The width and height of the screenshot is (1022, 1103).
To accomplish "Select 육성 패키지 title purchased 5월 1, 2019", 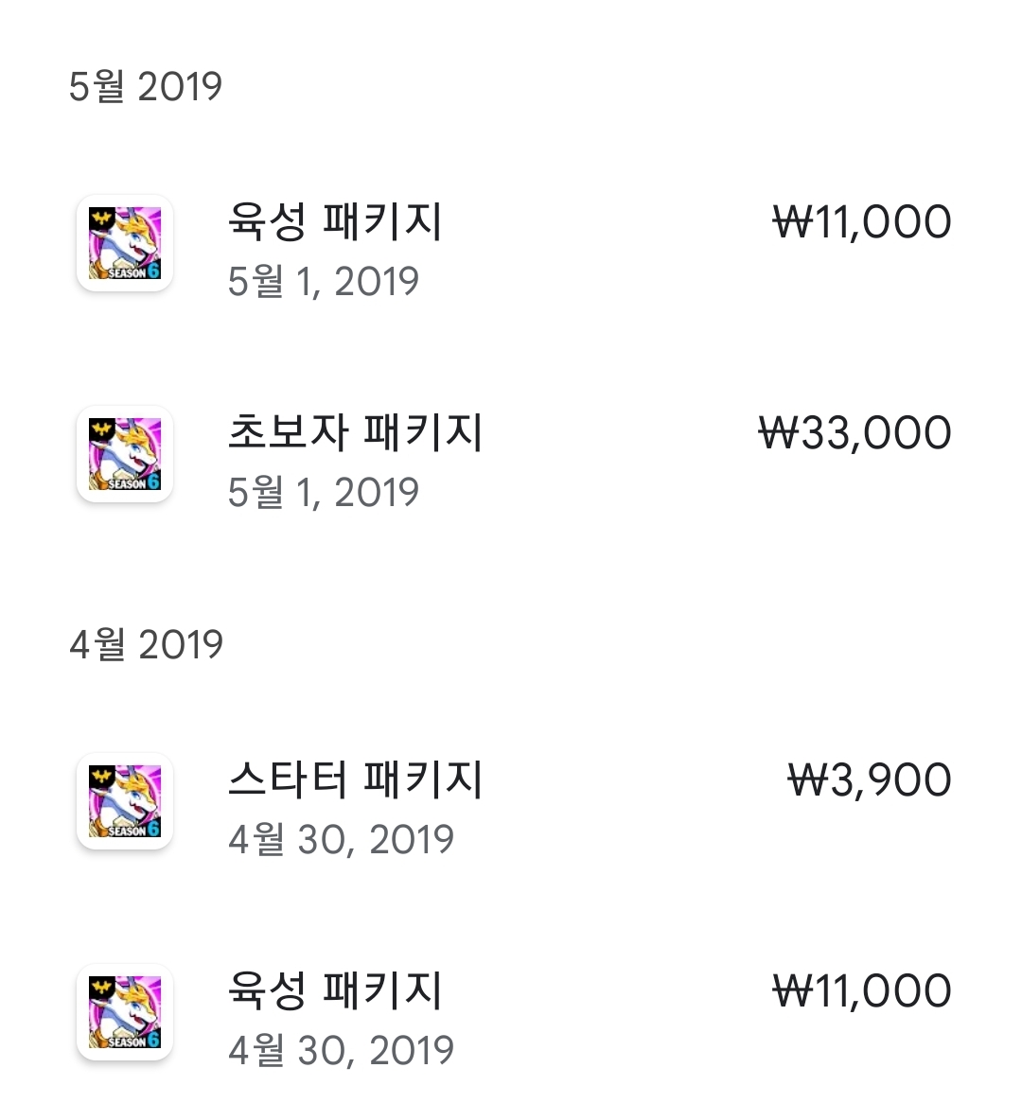I will pos(335,221).
